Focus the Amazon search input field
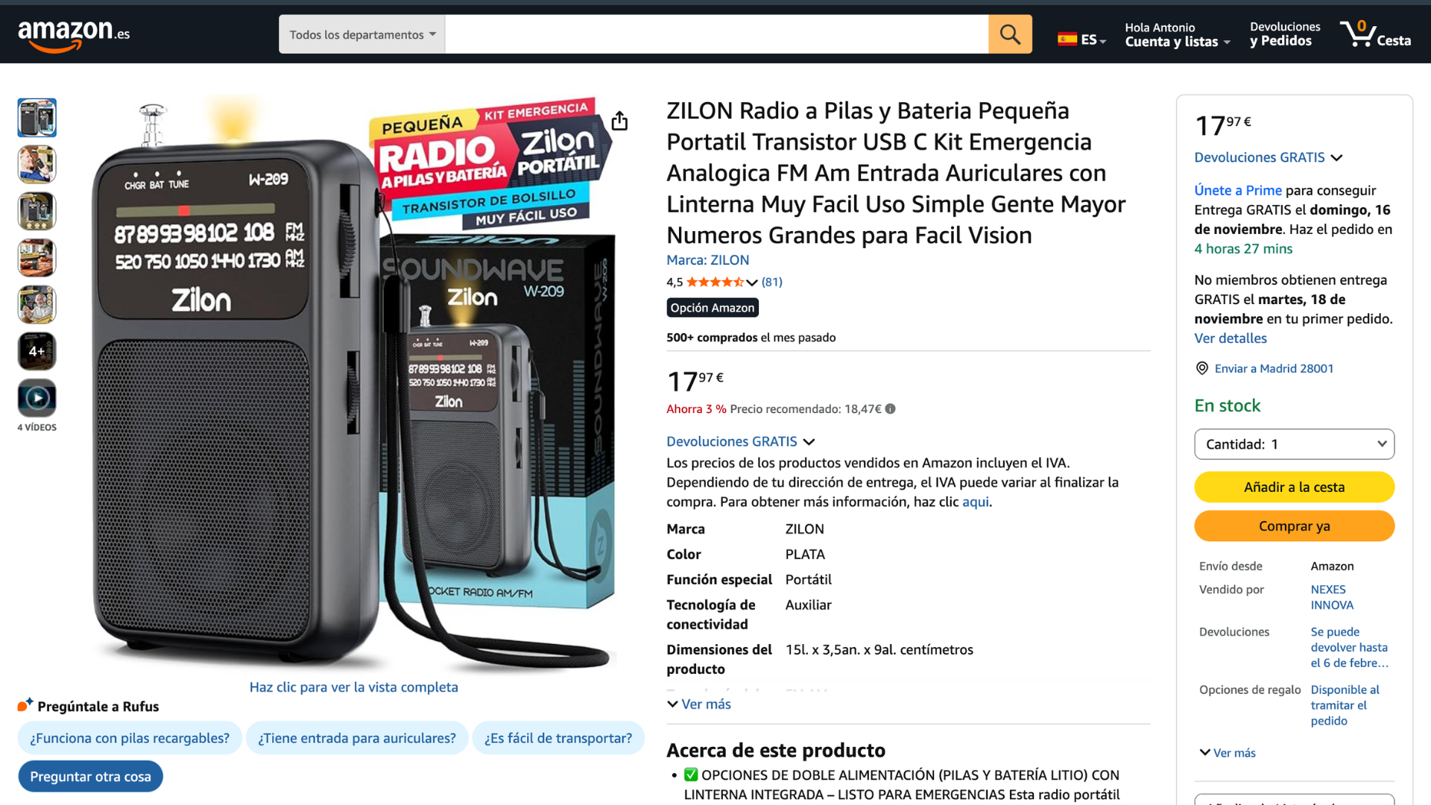 716,34
